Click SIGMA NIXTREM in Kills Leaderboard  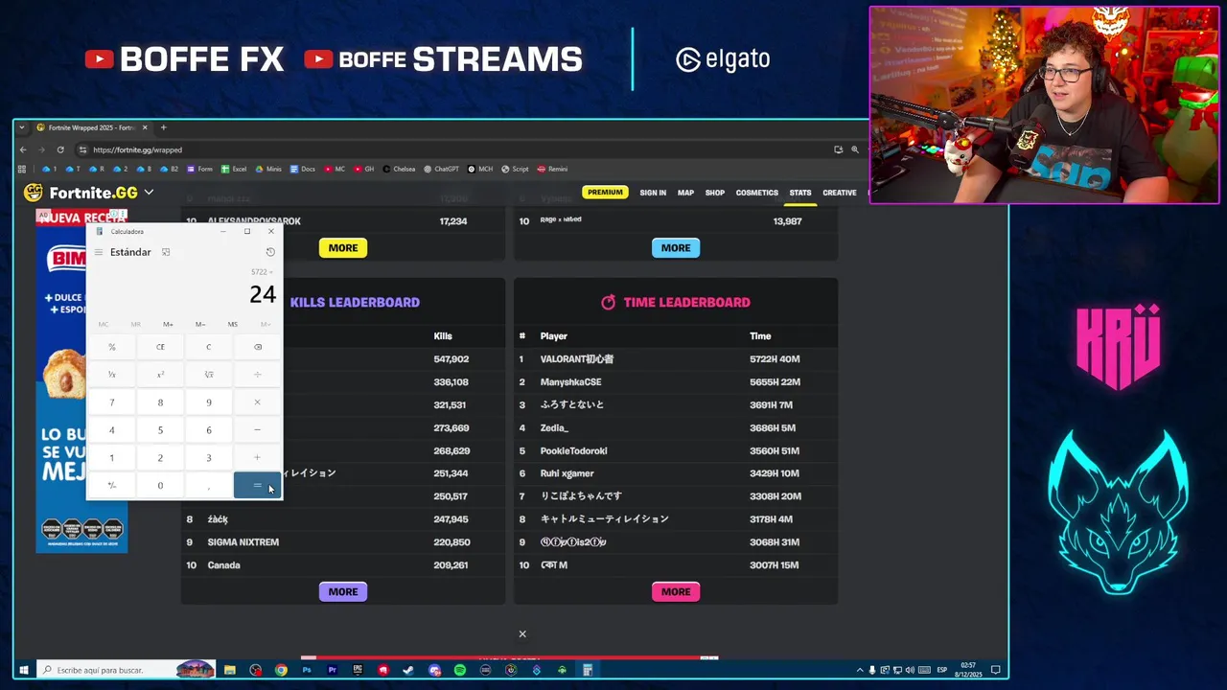(x=243, y=542)
